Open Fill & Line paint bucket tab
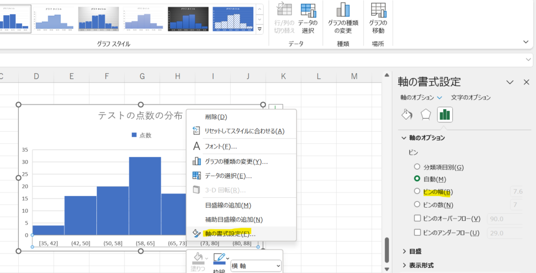536x273 pixels. click(407, 115)
